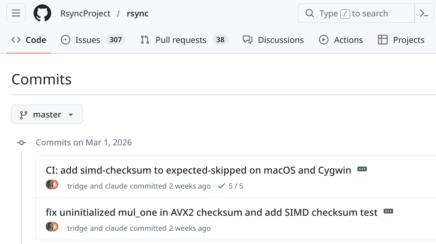Select the Projects tab
The height and width of the screenshot is (244, 436).
(x=401, y=40)
